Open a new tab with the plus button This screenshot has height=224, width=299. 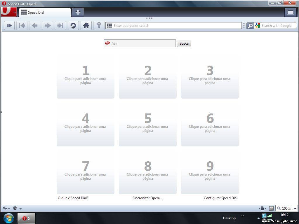pyautogui.click(x=77, y=12)
